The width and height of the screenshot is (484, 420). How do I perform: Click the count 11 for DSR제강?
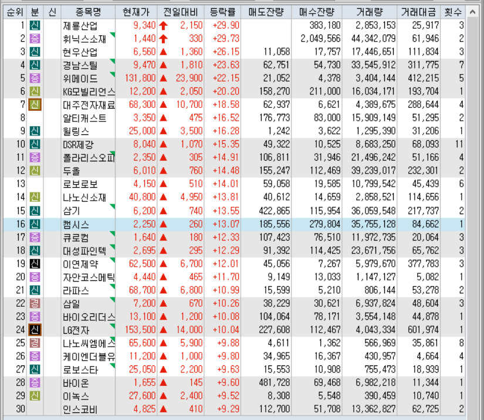coord(459,144)
